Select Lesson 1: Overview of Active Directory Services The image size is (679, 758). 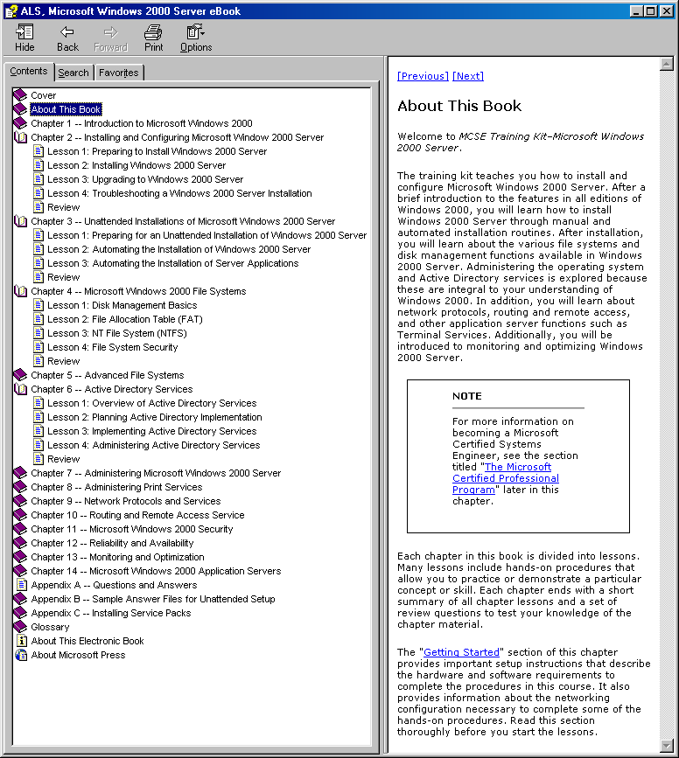(x=152, y=403)
